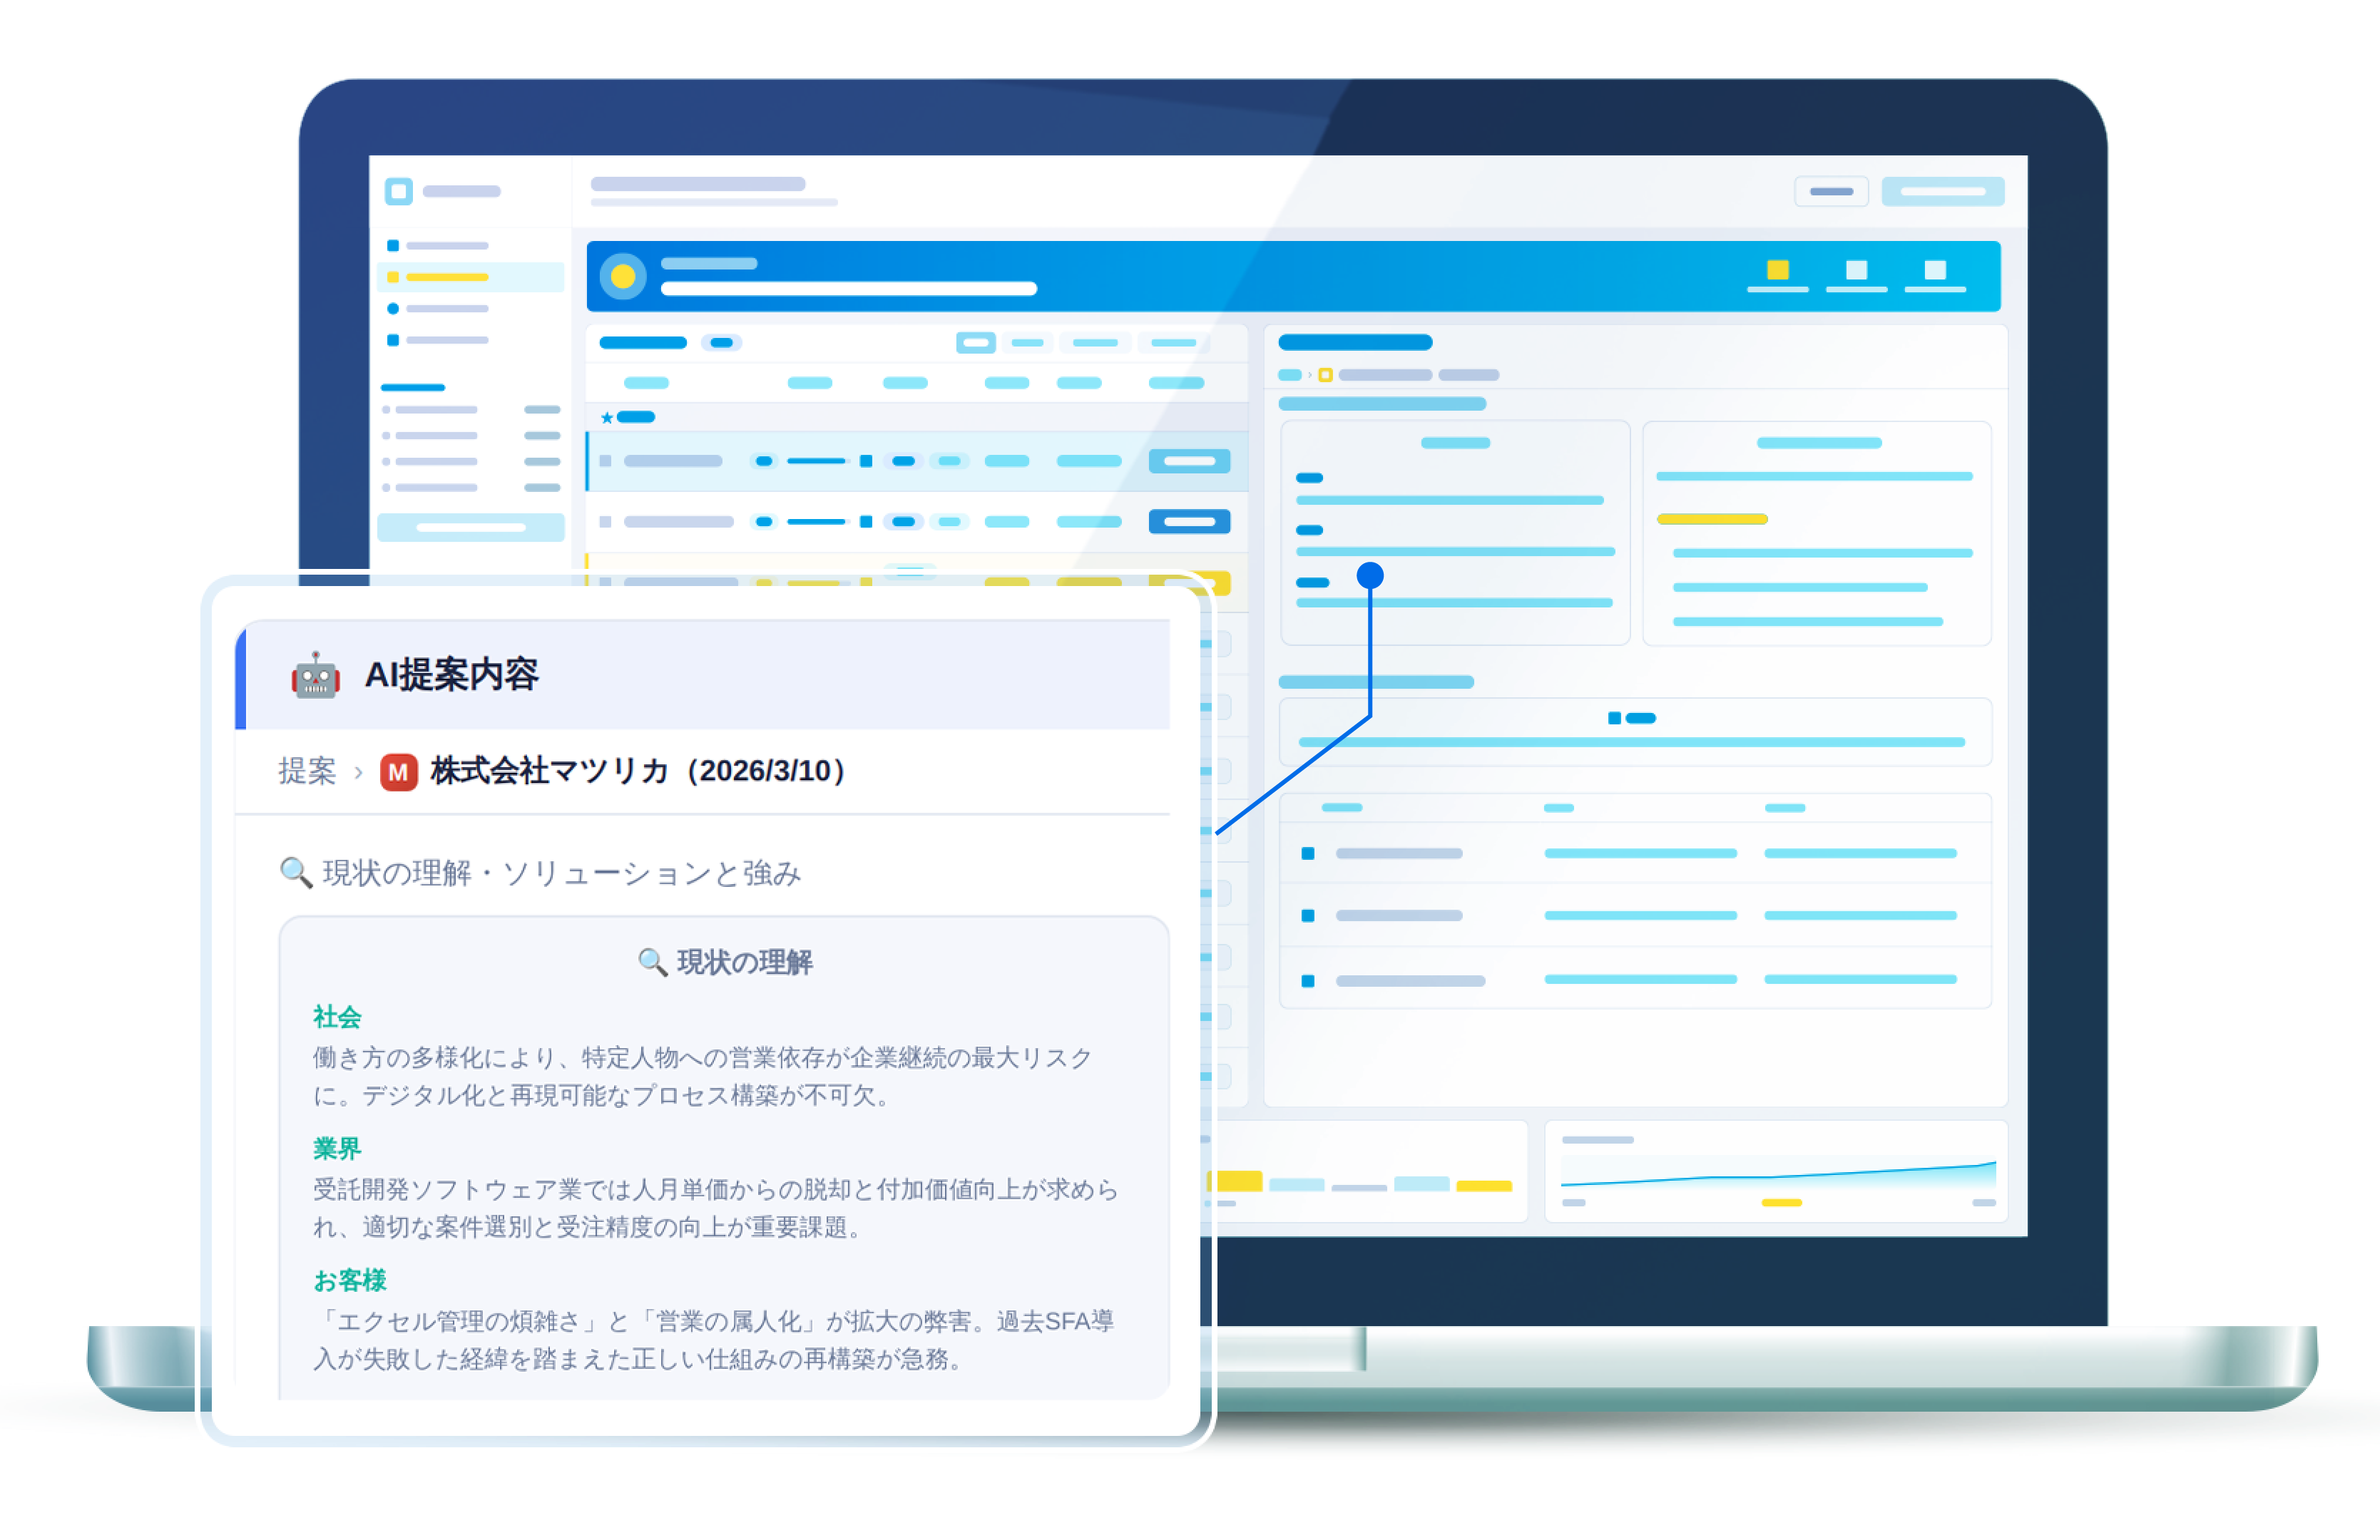This screenshot has width=2380, height=1540.
Task: Click the small yellow square breadcrumb icon in right panel
Action: pyautogui.click(x=1325, y=376)
